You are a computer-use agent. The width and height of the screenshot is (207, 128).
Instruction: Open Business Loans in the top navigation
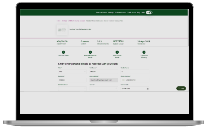[120, 12]
